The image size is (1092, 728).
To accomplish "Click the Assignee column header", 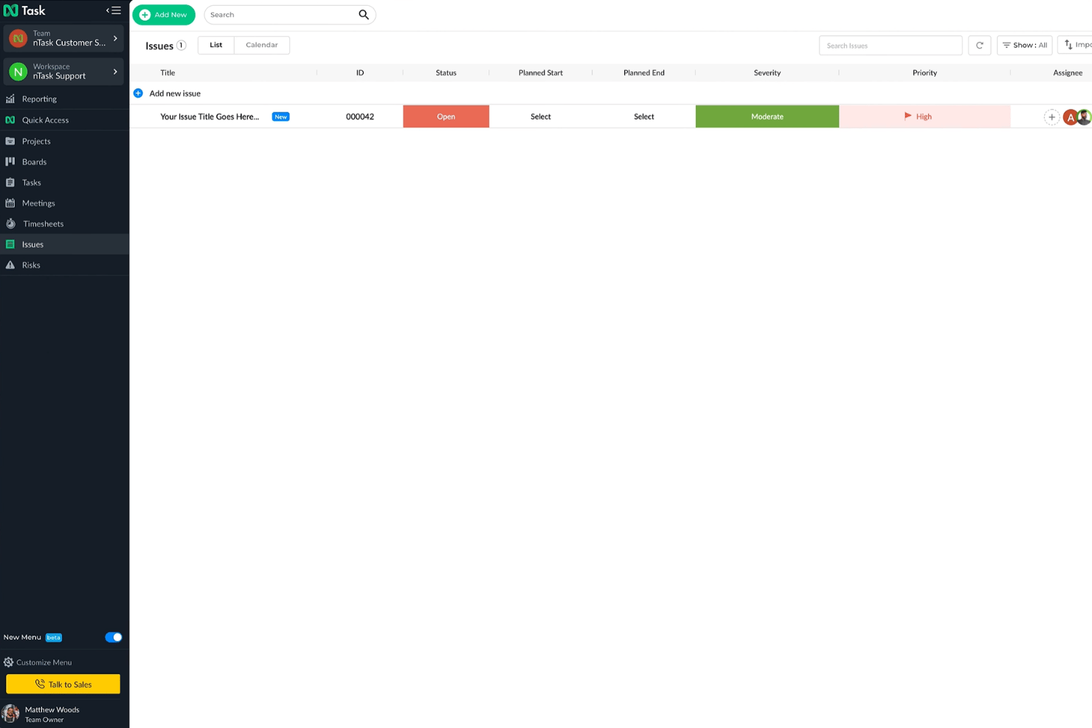I will coord(1068,72).
